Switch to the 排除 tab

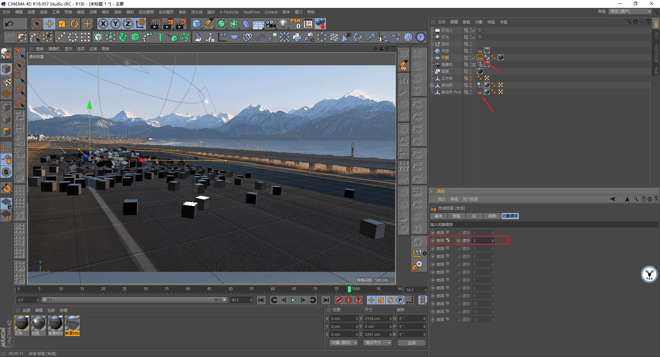pos(492,216)
